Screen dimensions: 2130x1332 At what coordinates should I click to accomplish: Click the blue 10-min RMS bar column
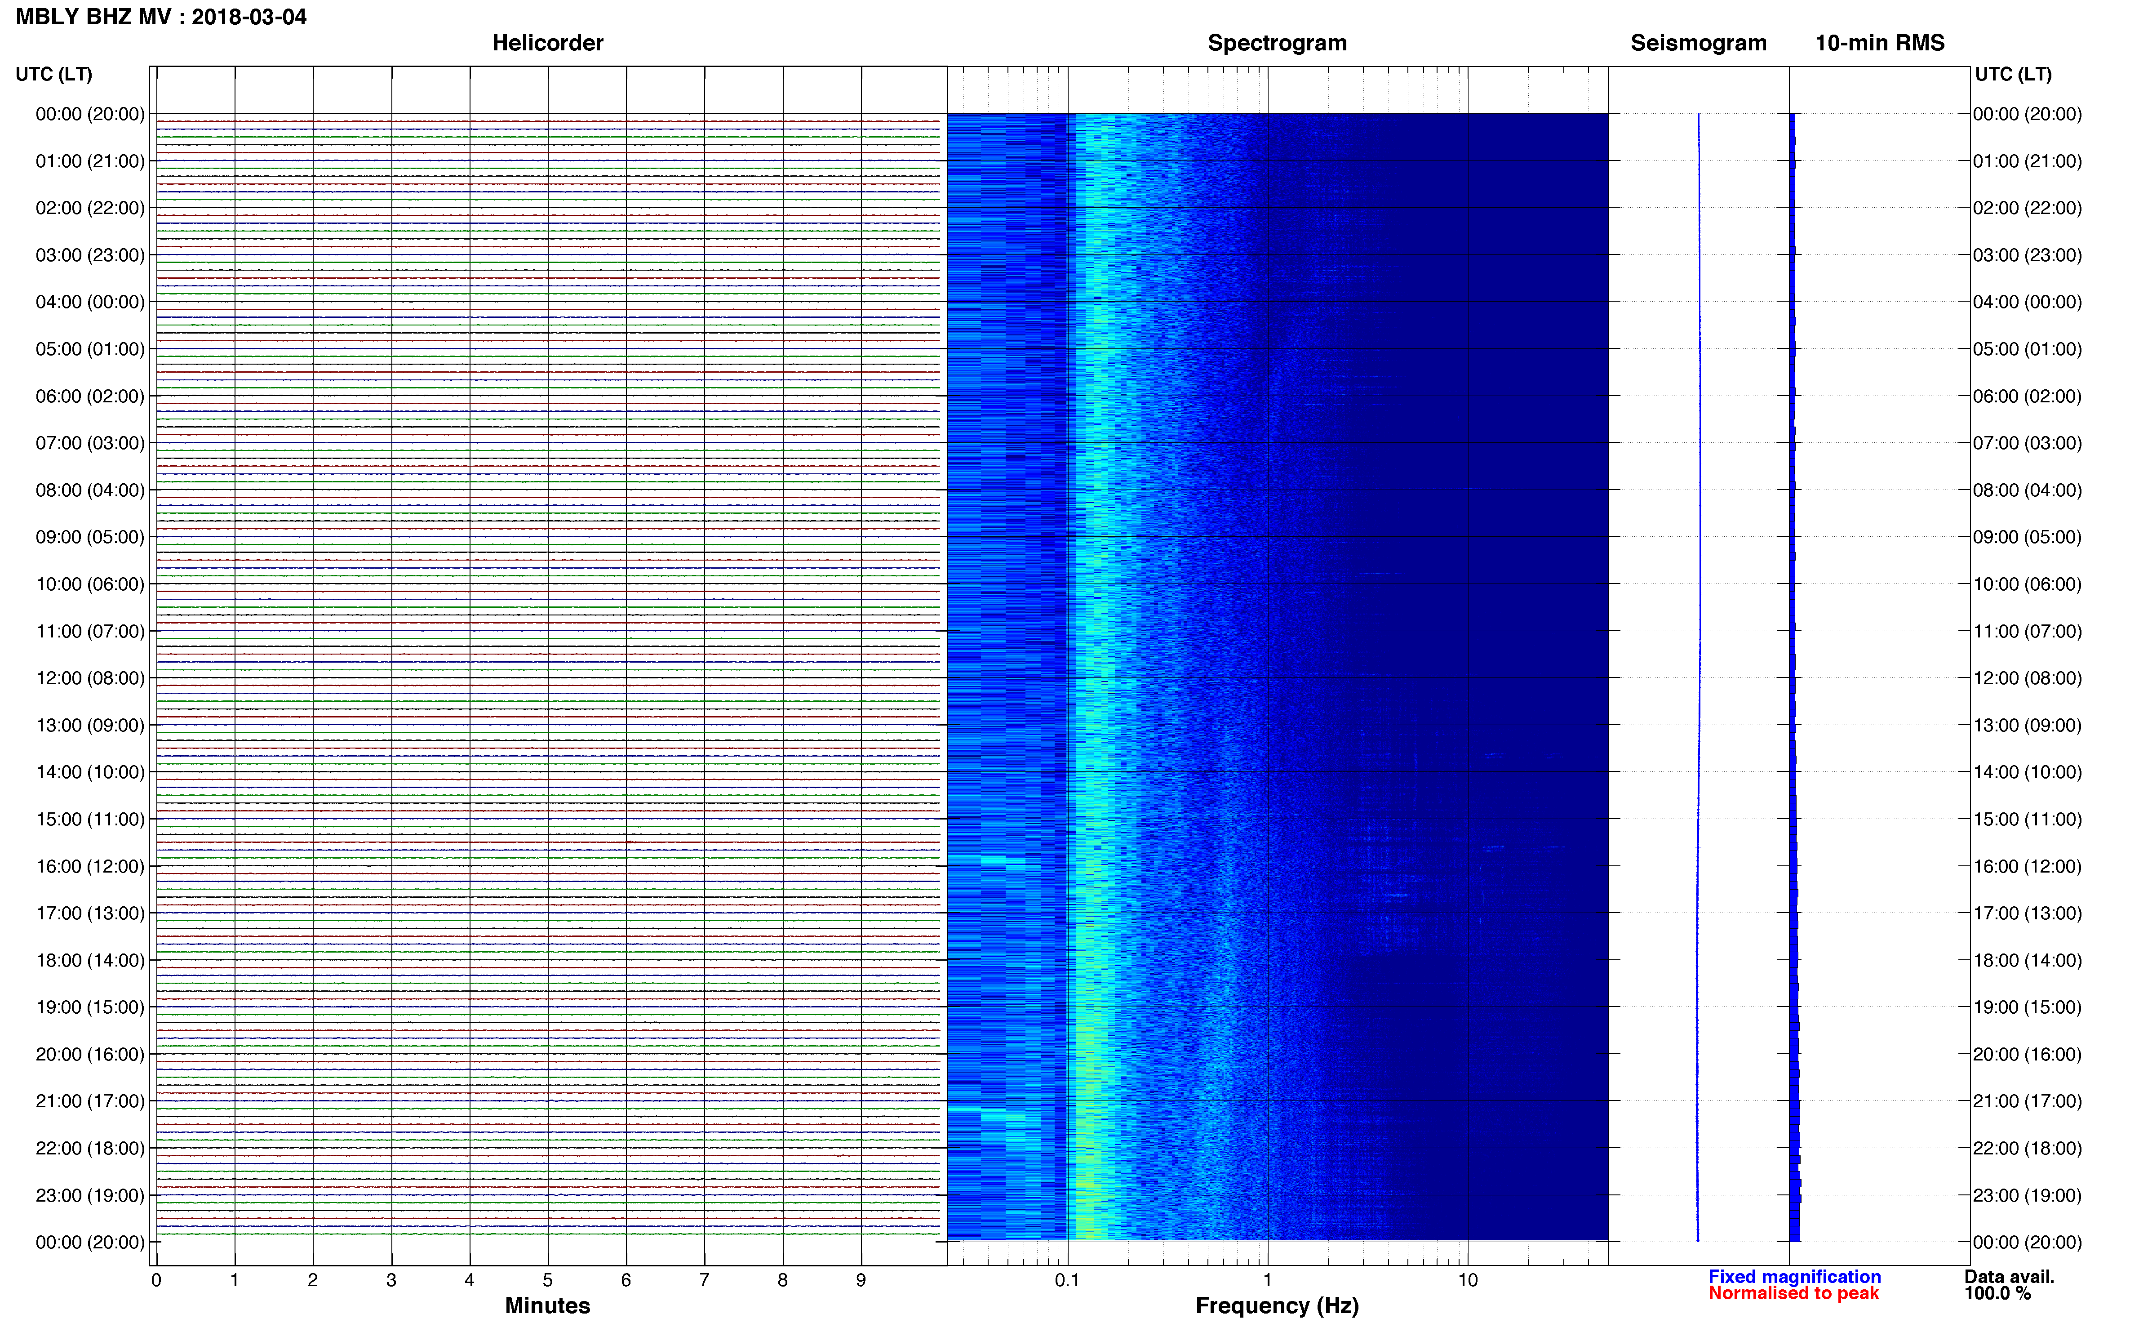[1793, 677]
